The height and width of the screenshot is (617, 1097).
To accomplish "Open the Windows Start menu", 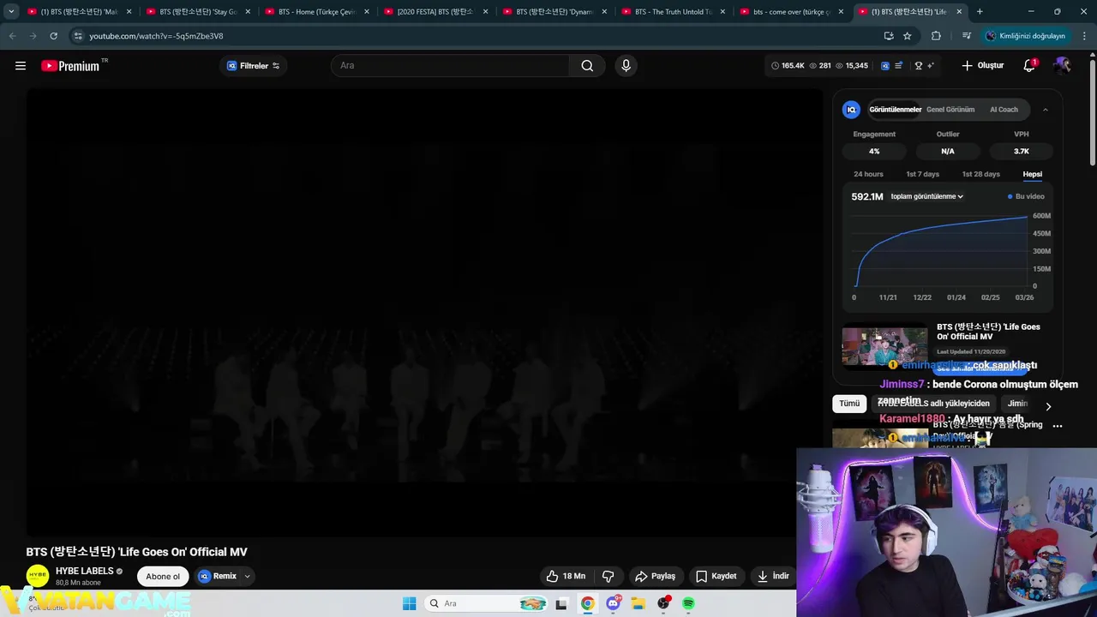I will click(x=409, y=603).
